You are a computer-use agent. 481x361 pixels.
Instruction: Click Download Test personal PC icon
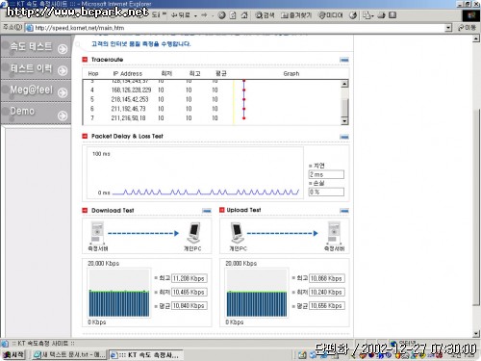(193, 233)
